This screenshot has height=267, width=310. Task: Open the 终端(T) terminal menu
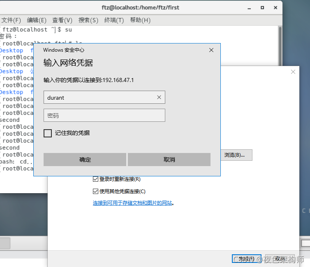[114, 20]
